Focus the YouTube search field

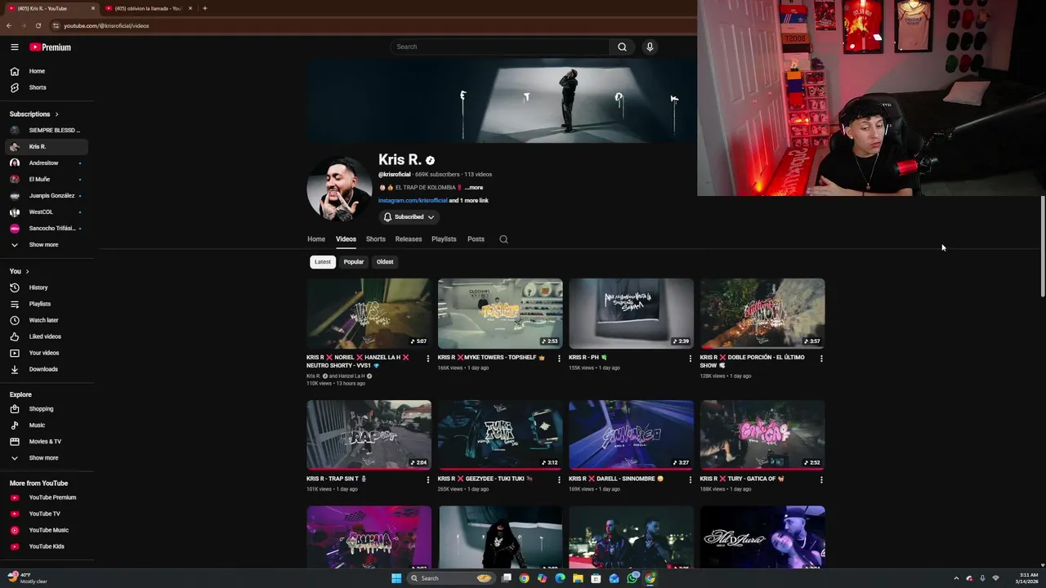coord(499,47)
